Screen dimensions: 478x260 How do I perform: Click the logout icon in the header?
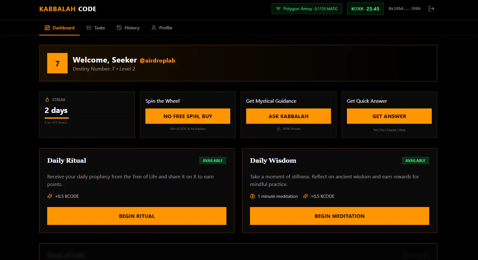point(431,9)
